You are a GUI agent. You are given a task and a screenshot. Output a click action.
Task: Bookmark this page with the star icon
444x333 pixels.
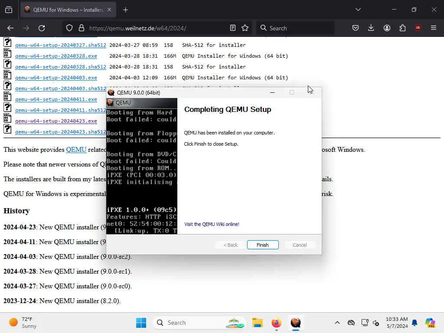tap(245, 28)
